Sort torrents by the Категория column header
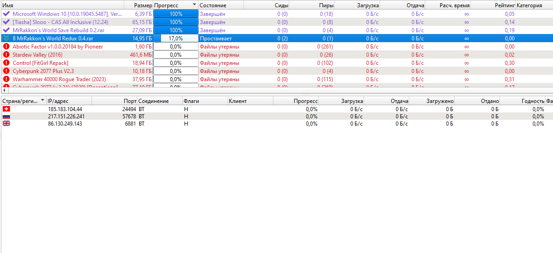 coord(534,5)
